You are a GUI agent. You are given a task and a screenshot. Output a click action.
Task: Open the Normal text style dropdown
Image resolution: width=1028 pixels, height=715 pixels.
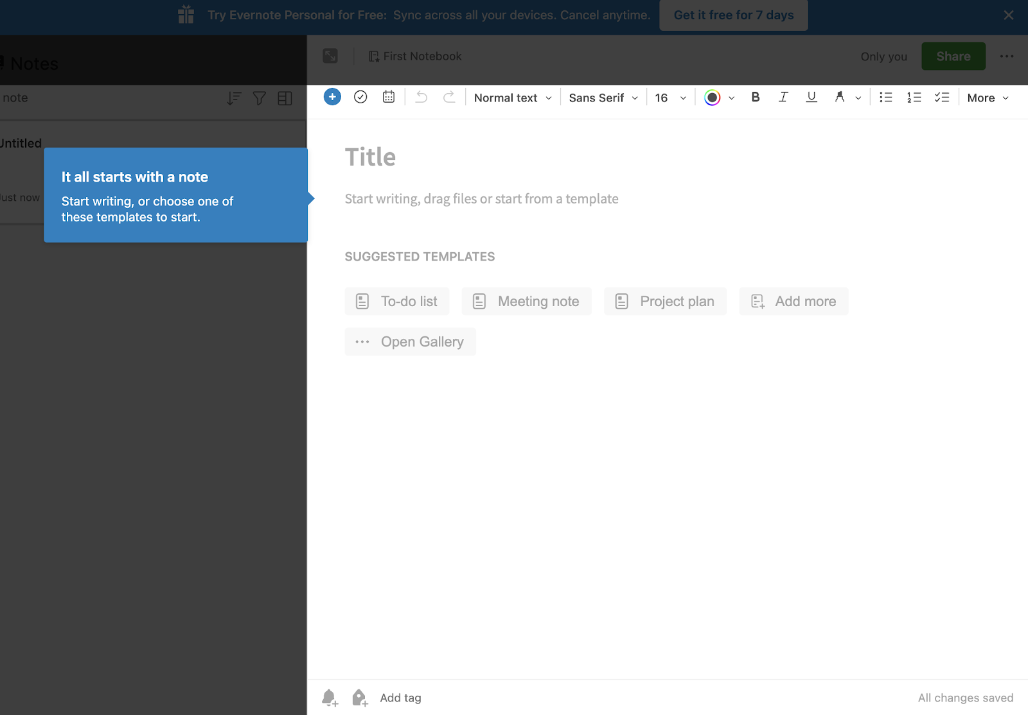(511, 97)
